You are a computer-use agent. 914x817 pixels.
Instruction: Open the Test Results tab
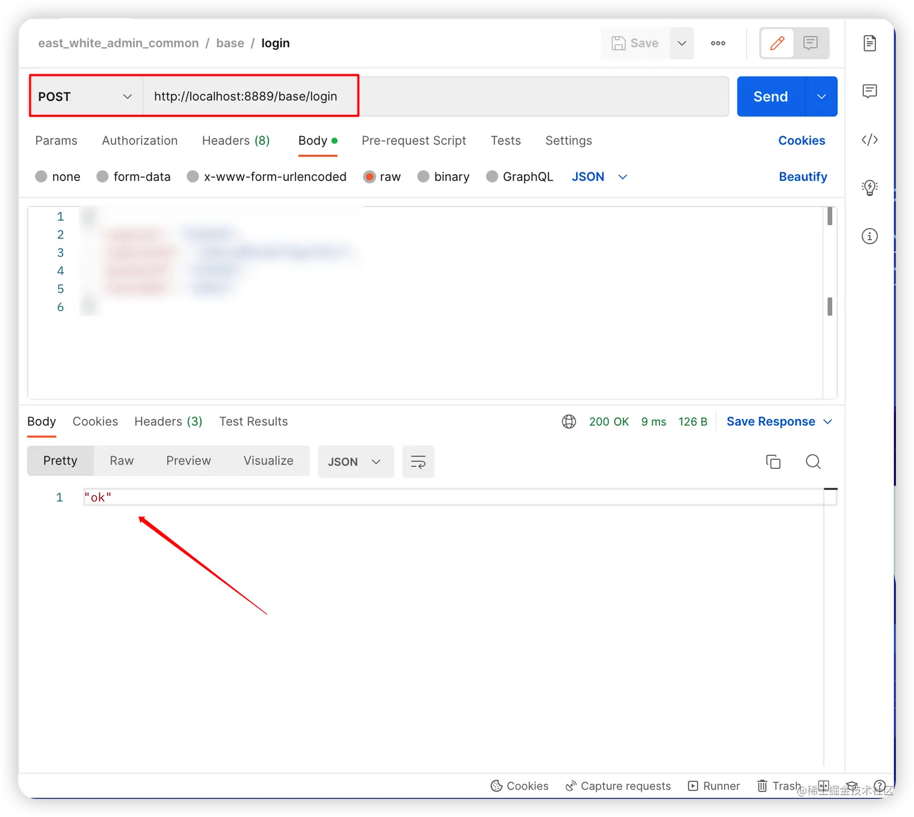tap(253, 422)
